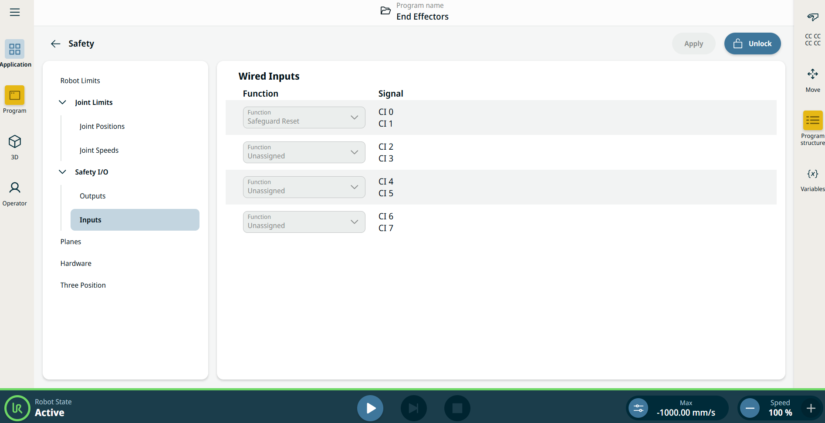Open the Operator screen

pyautogui.click(x=15, y=188)
